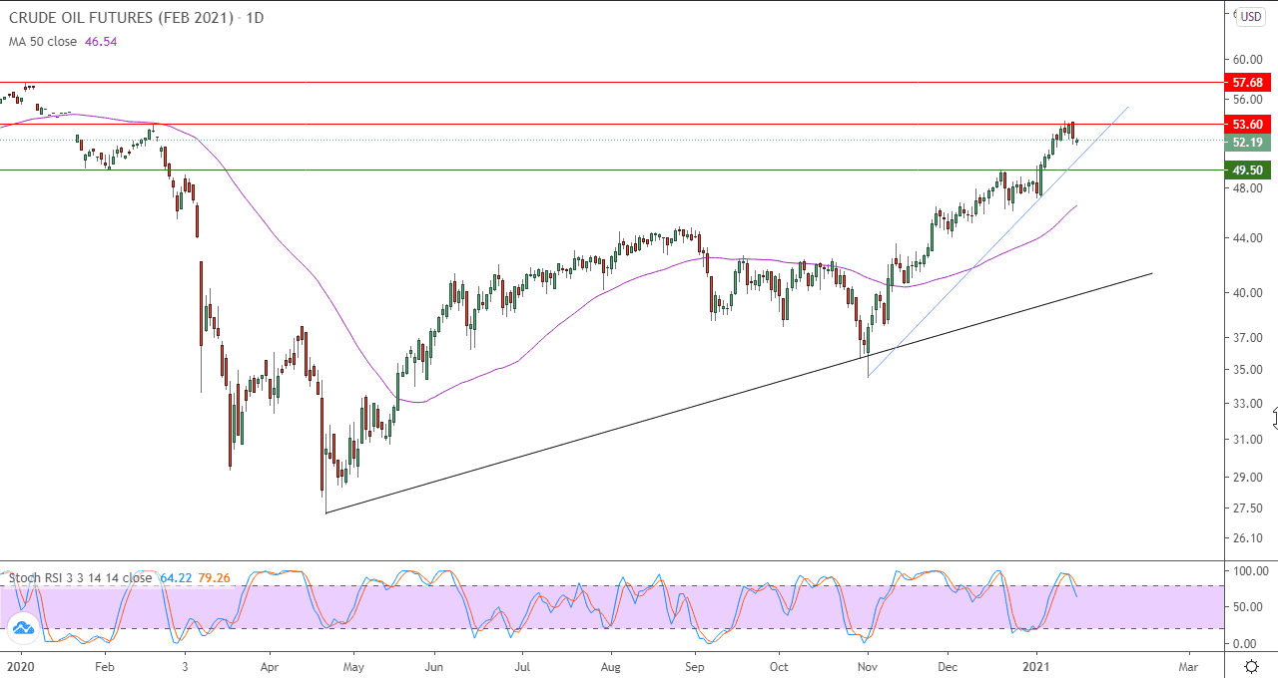
Task: Click the USD currency button
Action: (x=1251, y=17)
